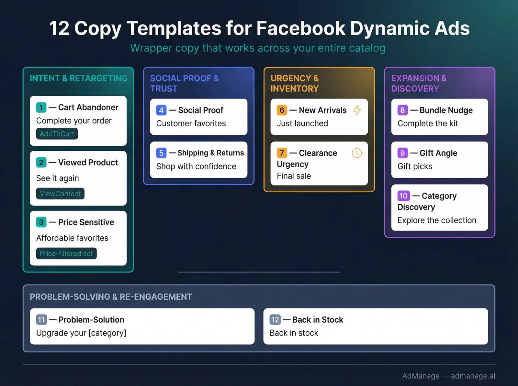Viewport: 518px width, 386px height.
Task: Click the "Final sale" text
Action: [x=294, y=176]
